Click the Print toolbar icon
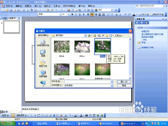This screenshot has width=168, height=126. tap(23, 10)
